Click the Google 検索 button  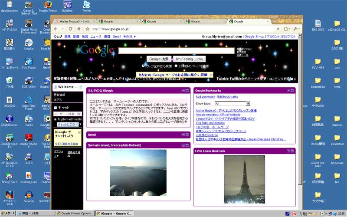[x=159, y=59]
